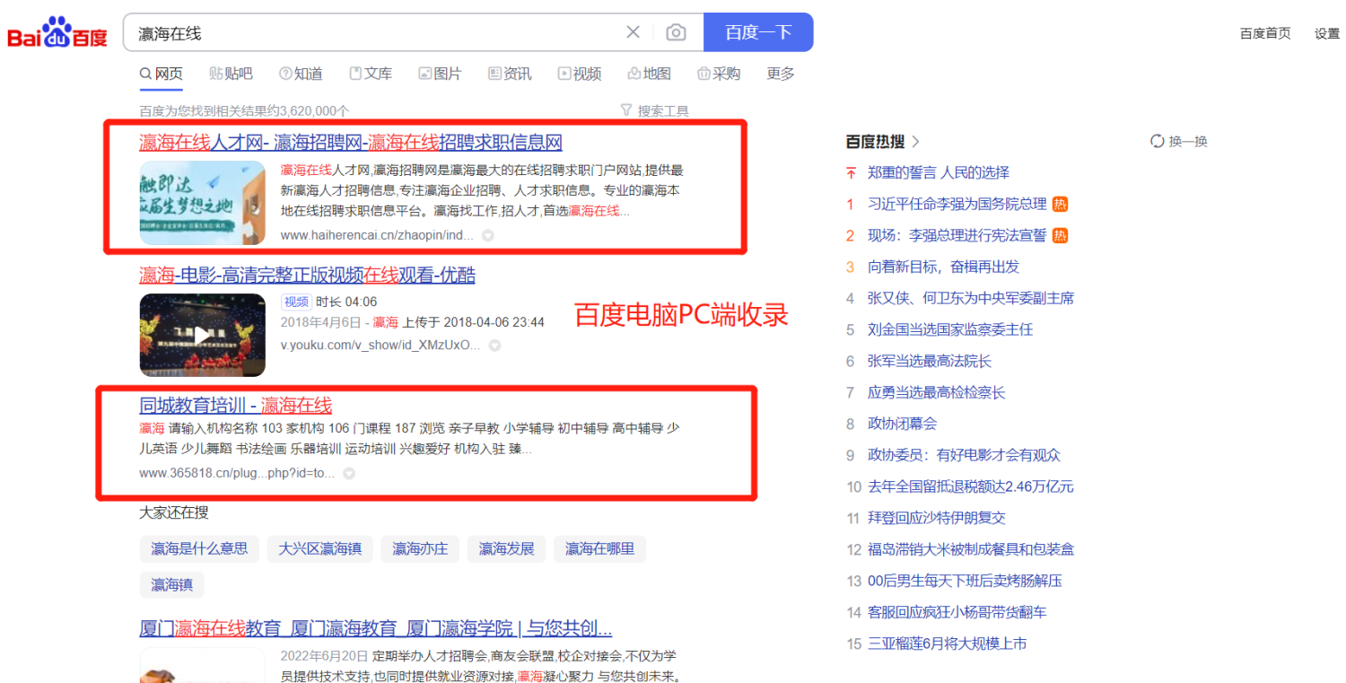Click the chevron next to 百度热搜
The image size is (1346, 683).
(915, 142)
